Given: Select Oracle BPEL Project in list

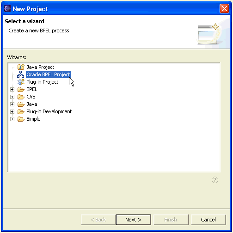Looking at the screenshot, I should 49,74.
